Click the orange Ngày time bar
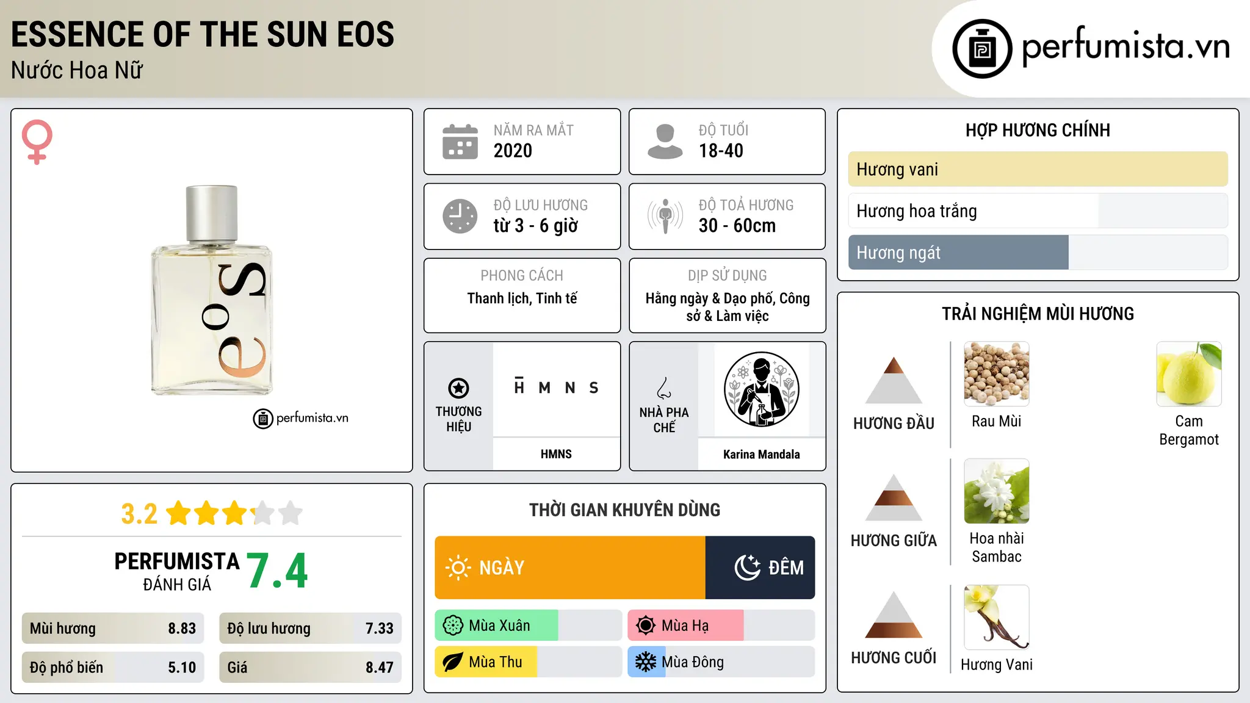Viewport: 1250px width, 703px height. pos(570,568)
